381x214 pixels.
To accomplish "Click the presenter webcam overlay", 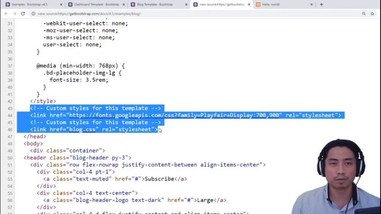I will point(336,177).
